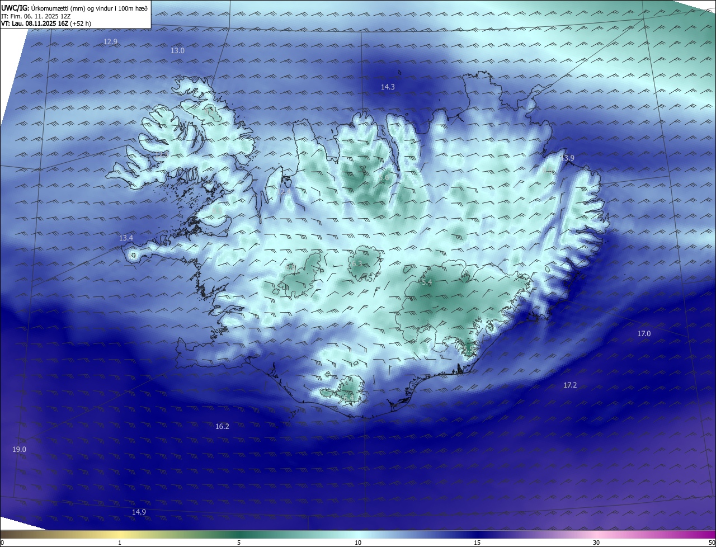The height and width of the screenshot is (547, 716).
Task: Click the legend tick labelled 50
Action: click(712, 543)
